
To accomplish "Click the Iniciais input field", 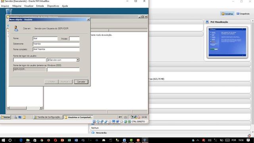I will coord(74,39).
